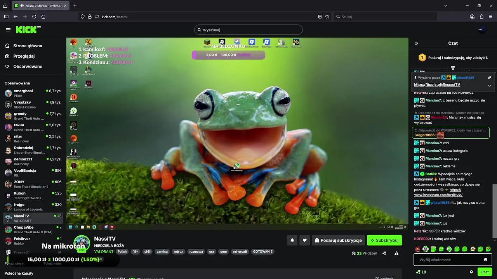The image size is (497, 279).
Task: Select the minecraft tag
Action: (x=240, y=251)
